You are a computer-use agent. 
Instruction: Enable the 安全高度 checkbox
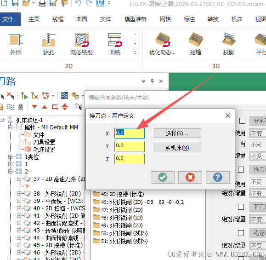coord(242,121)
